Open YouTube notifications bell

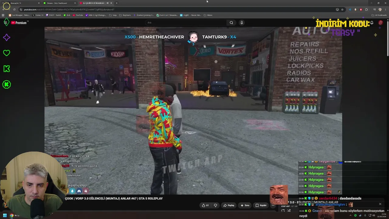coord(372,23)
